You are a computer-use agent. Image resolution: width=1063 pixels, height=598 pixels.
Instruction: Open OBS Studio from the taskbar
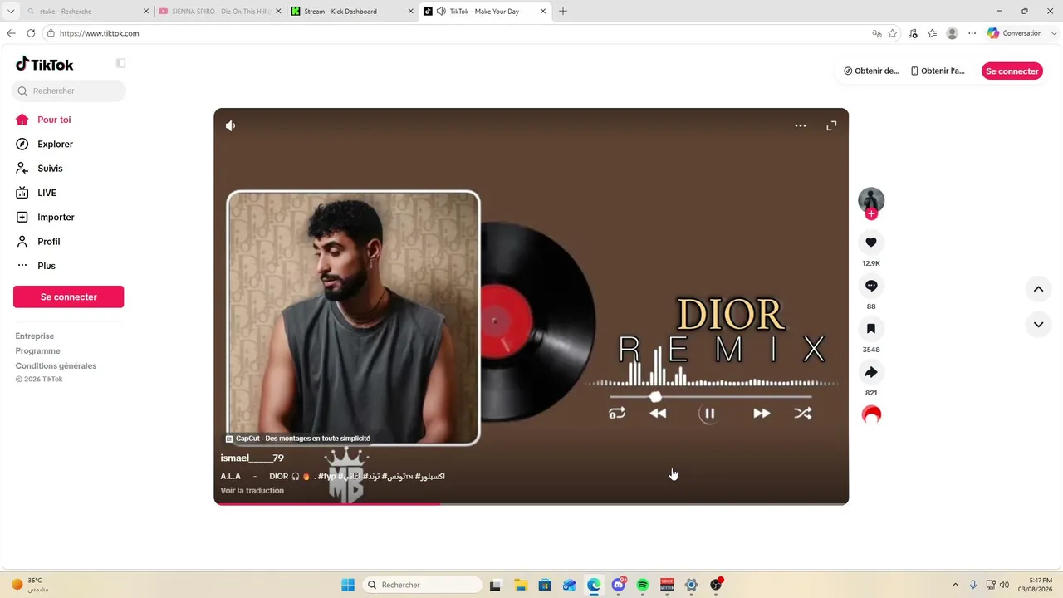(x=716, y=585)
